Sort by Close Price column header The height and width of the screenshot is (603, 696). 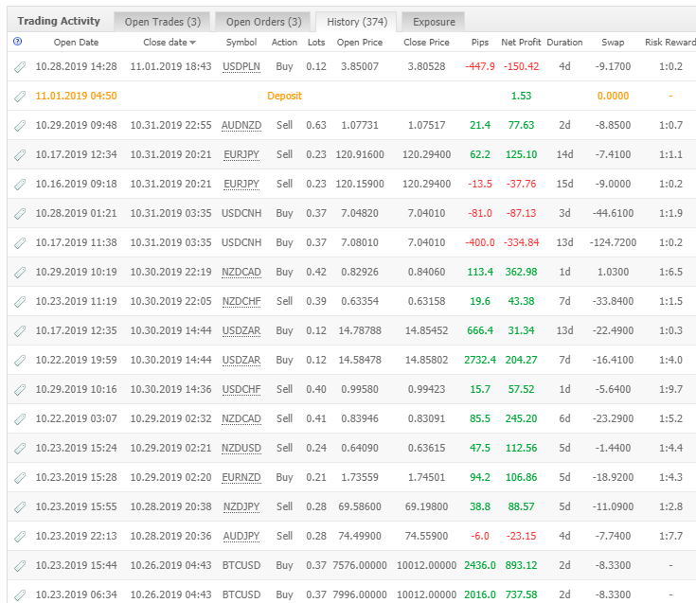pyautogui.click(x=426, y=43)
